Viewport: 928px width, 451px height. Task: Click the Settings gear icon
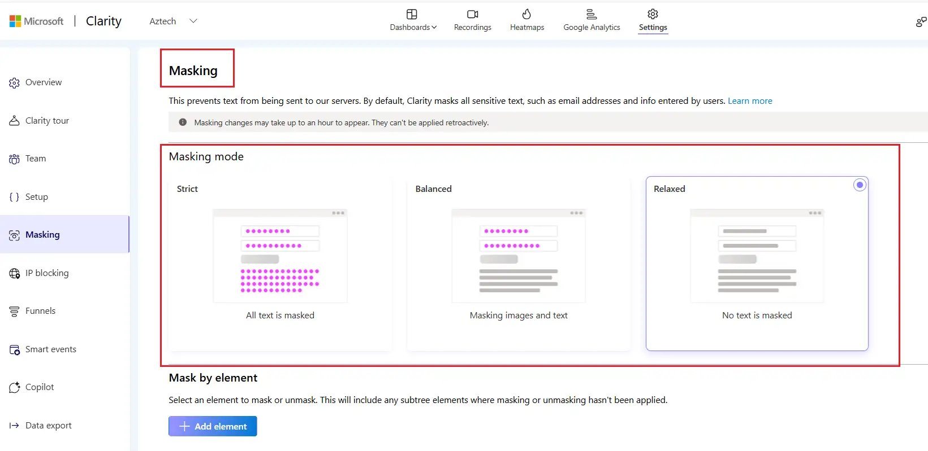pyautogui.click(x=653, y=14)
